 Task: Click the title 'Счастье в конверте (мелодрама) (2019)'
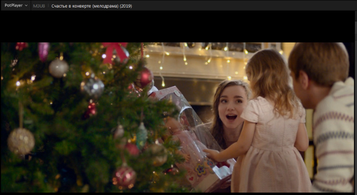pos(91,6)
